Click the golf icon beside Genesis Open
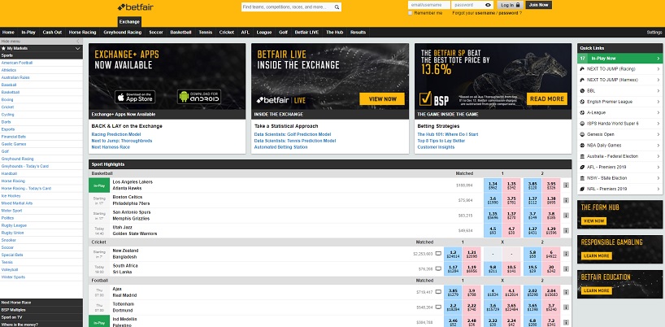This screenshot has height=327, width=665. point(583,134)
